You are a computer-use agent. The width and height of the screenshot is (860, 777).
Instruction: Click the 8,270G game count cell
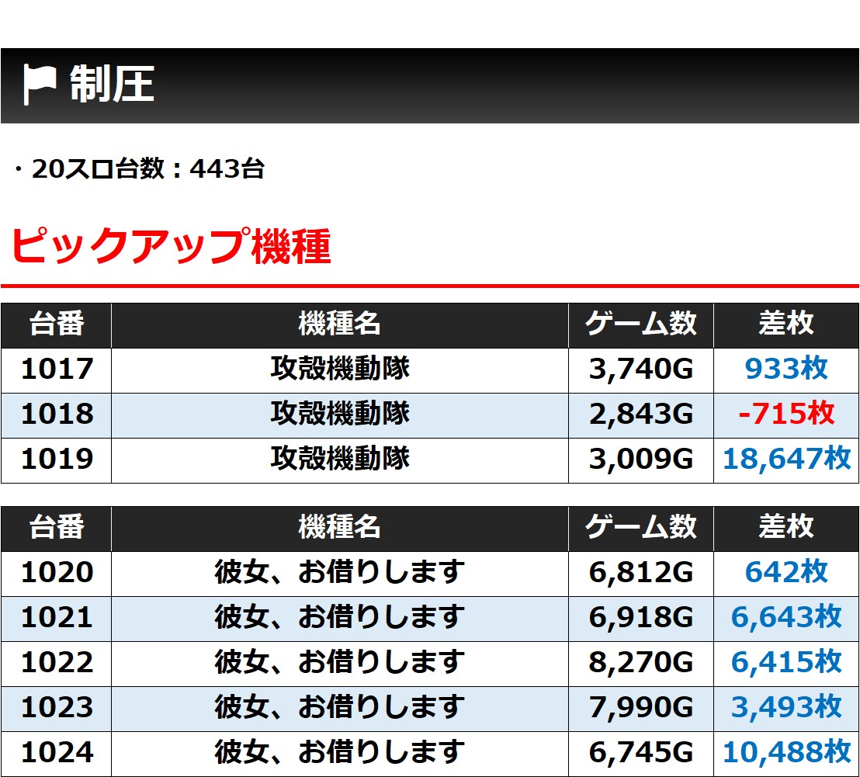coord(640,663)
